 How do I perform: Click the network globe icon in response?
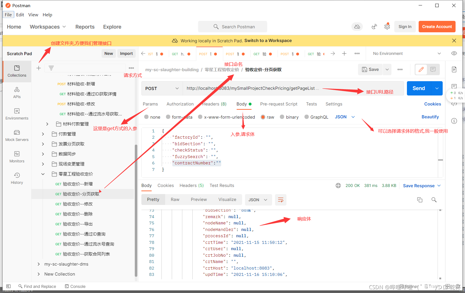[x=338, y=186]
